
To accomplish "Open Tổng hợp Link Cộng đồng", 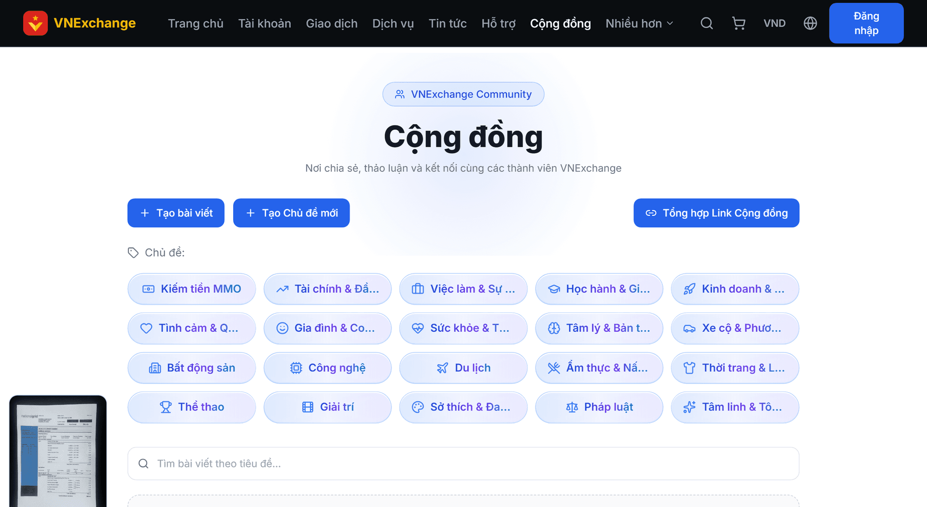I will click(x=716, y=213).
